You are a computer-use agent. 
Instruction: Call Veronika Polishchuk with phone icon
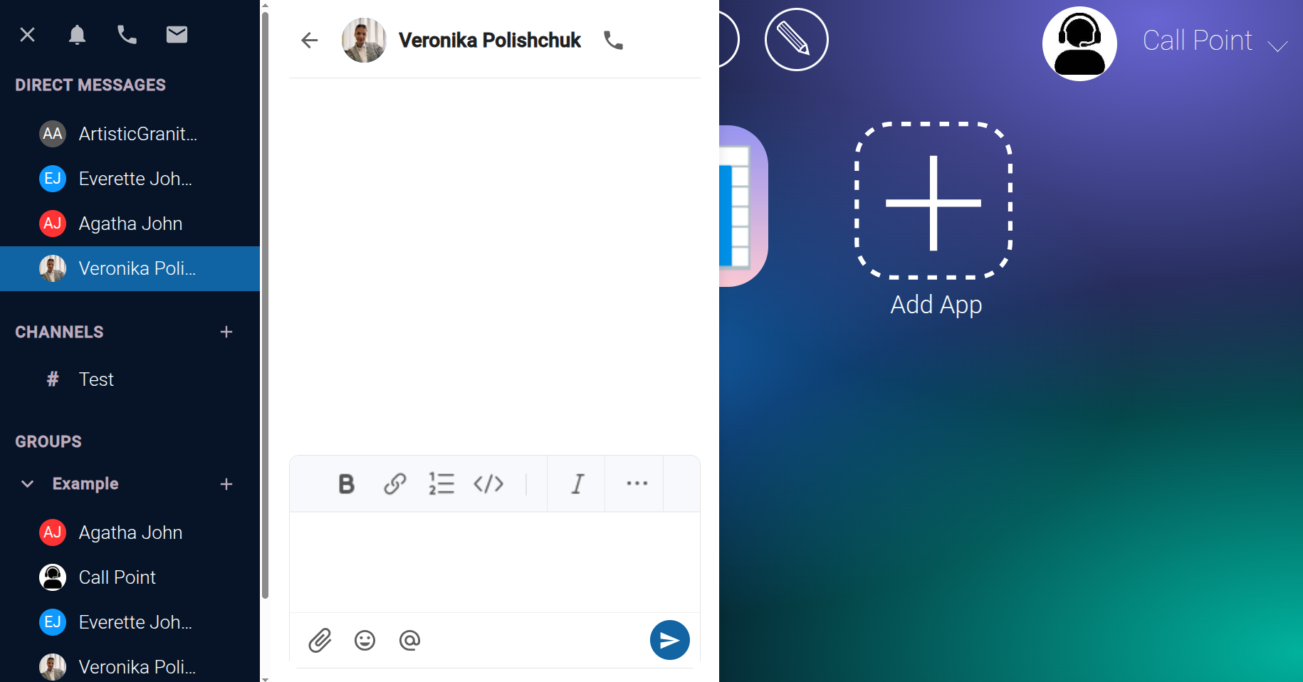(x=613, y=41)
